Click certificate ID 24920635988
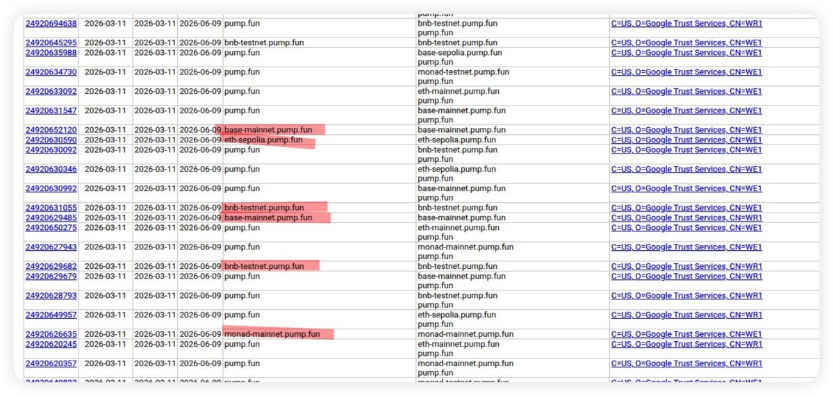This screenshot has height=396, width=833. pos(51,53)
